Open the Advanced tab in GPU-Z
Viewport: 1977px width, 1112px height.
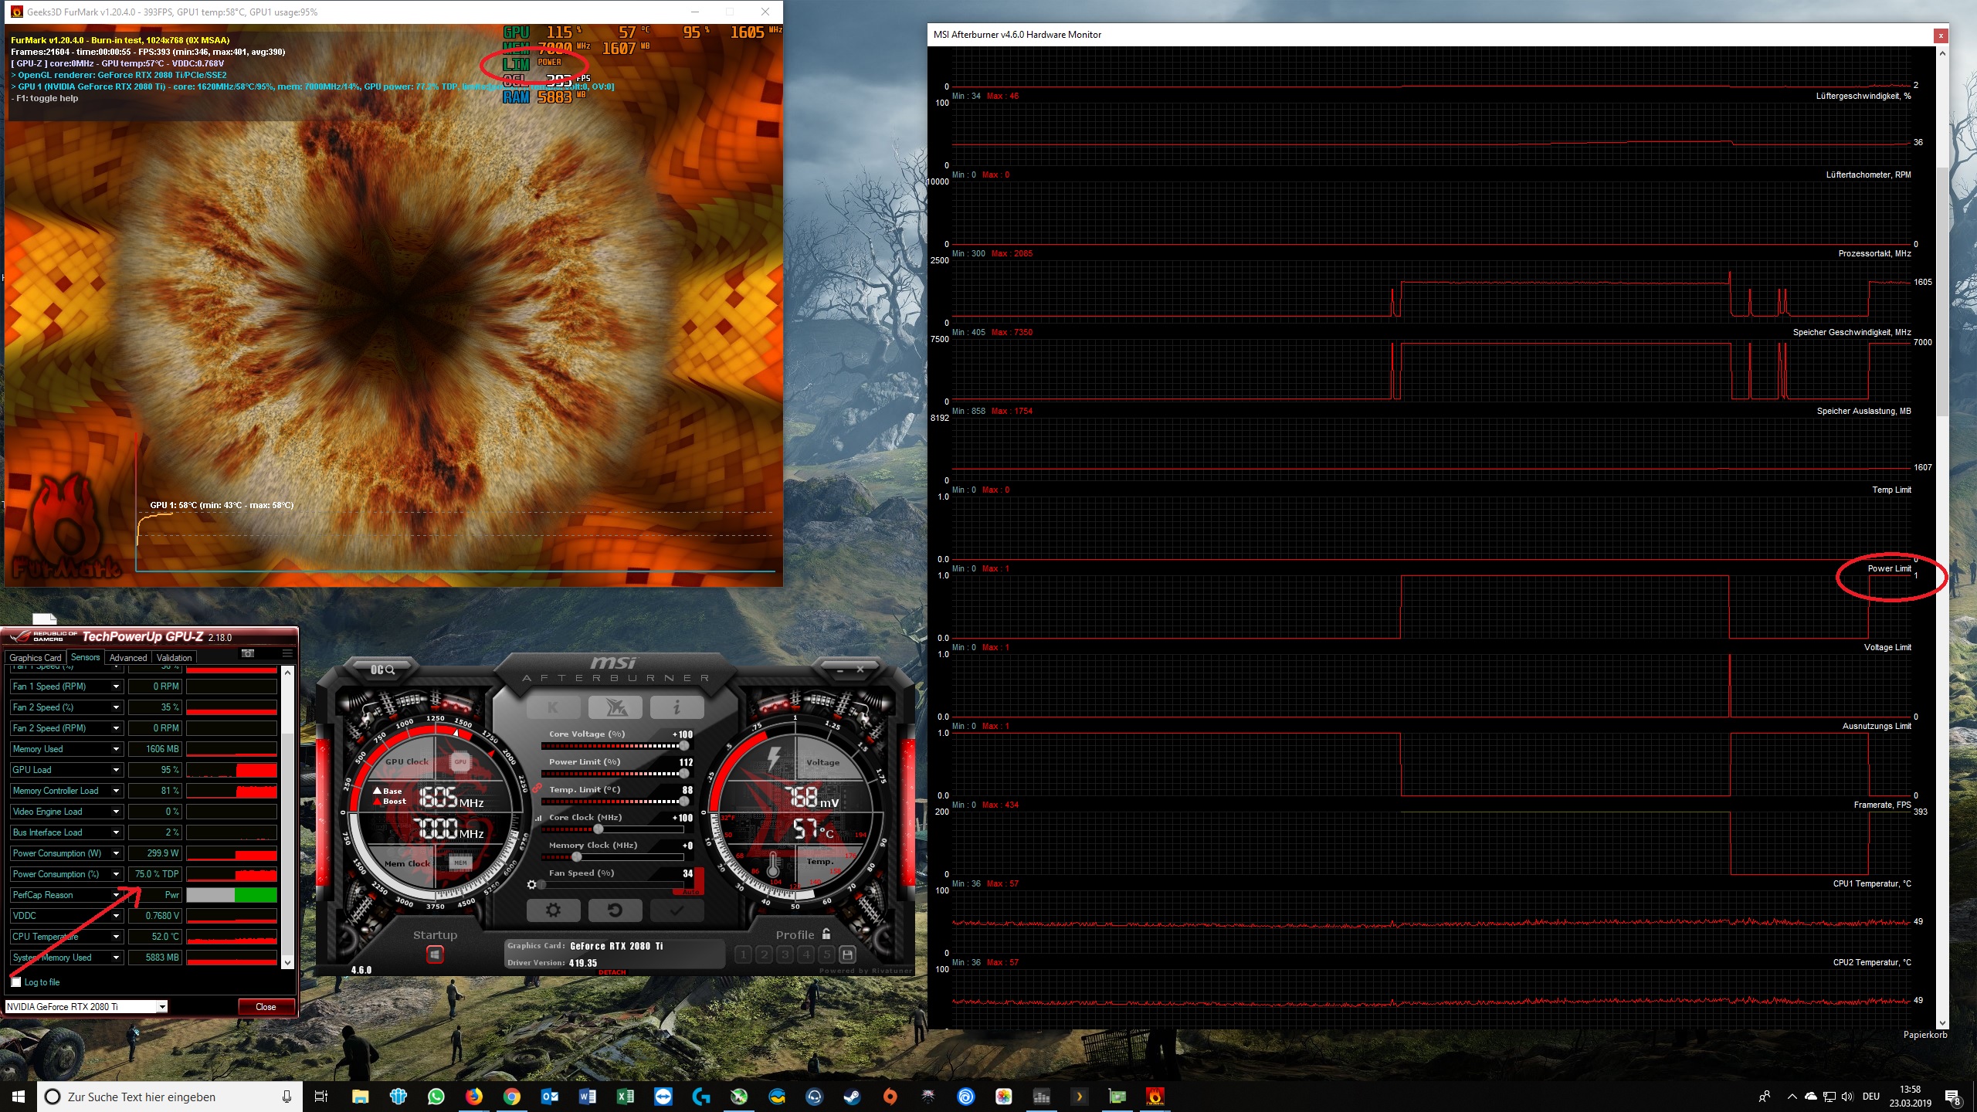pos(128,658)
